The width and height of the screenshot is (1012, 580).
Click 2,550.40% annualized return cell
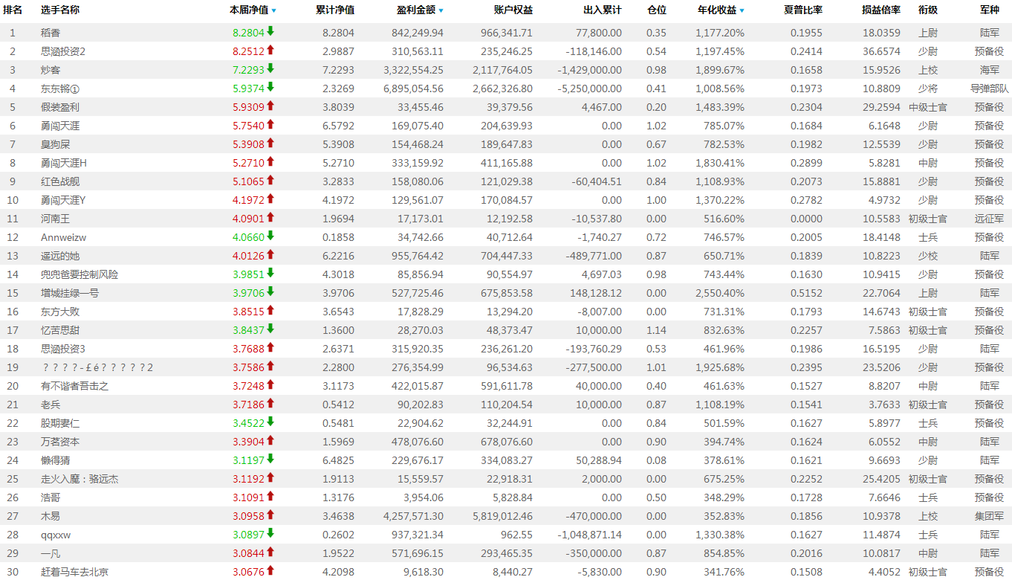[x=720, y=293]
